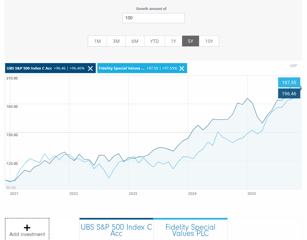Click the Growth amount input field
Viewport: 307px width, 240px height.
[x=153, y=18]
